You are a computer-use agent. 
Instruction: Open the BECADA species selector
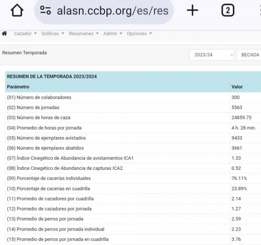point(249,55)
